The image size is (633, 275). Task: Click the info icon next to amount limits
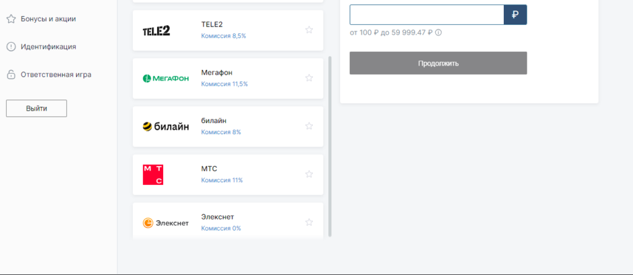click(x=438, y=32)
